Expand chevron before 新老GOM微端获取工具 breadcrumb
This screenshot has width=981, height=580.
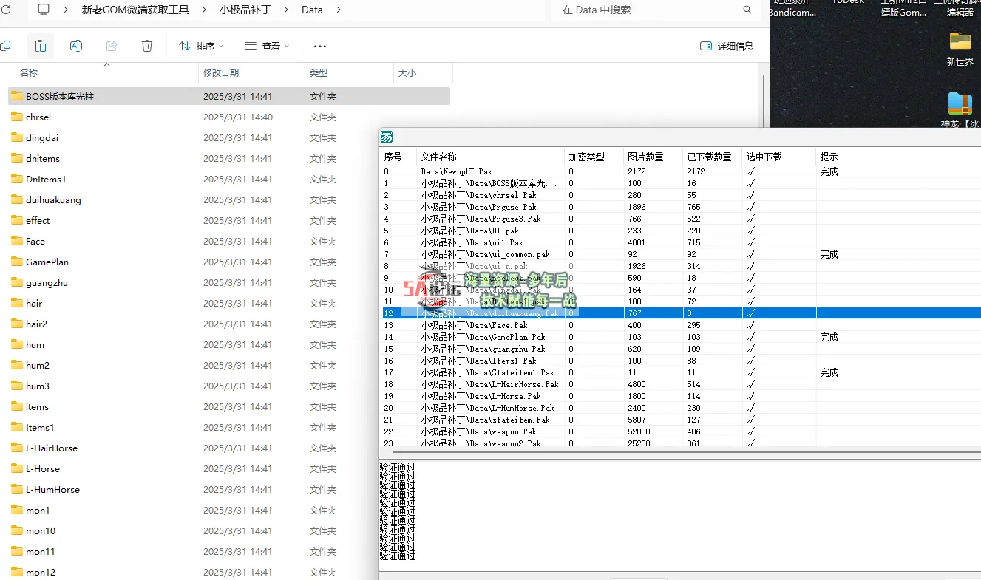tap(66, 10)
